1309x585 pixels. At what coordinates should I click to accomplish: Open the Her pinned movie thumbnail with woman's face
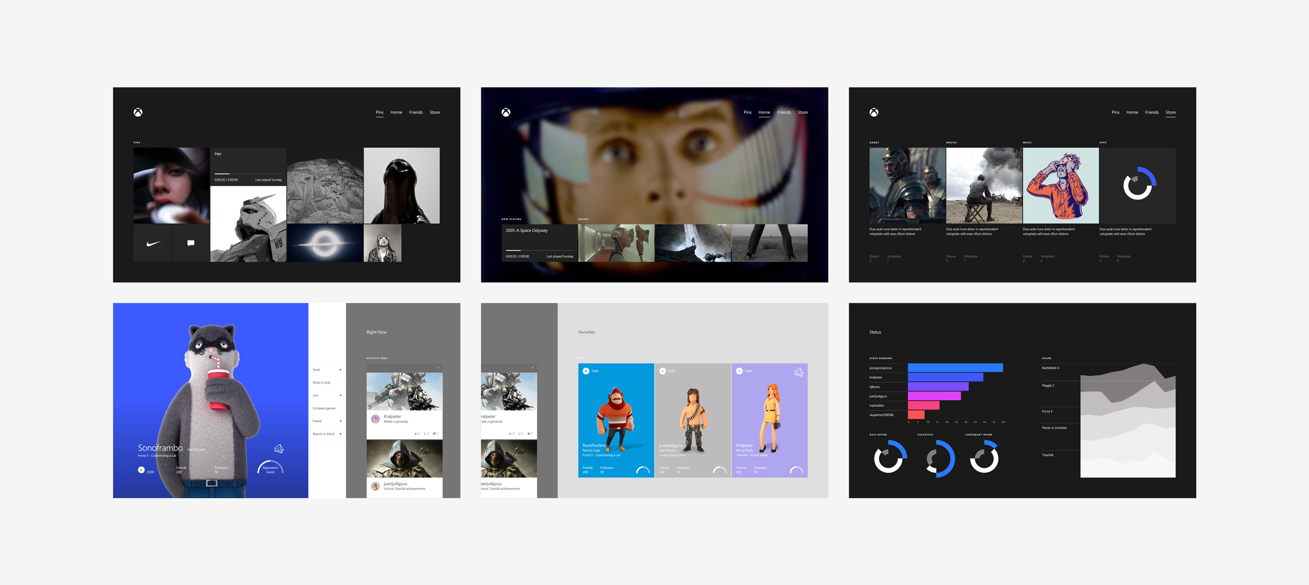pos(171,185)
